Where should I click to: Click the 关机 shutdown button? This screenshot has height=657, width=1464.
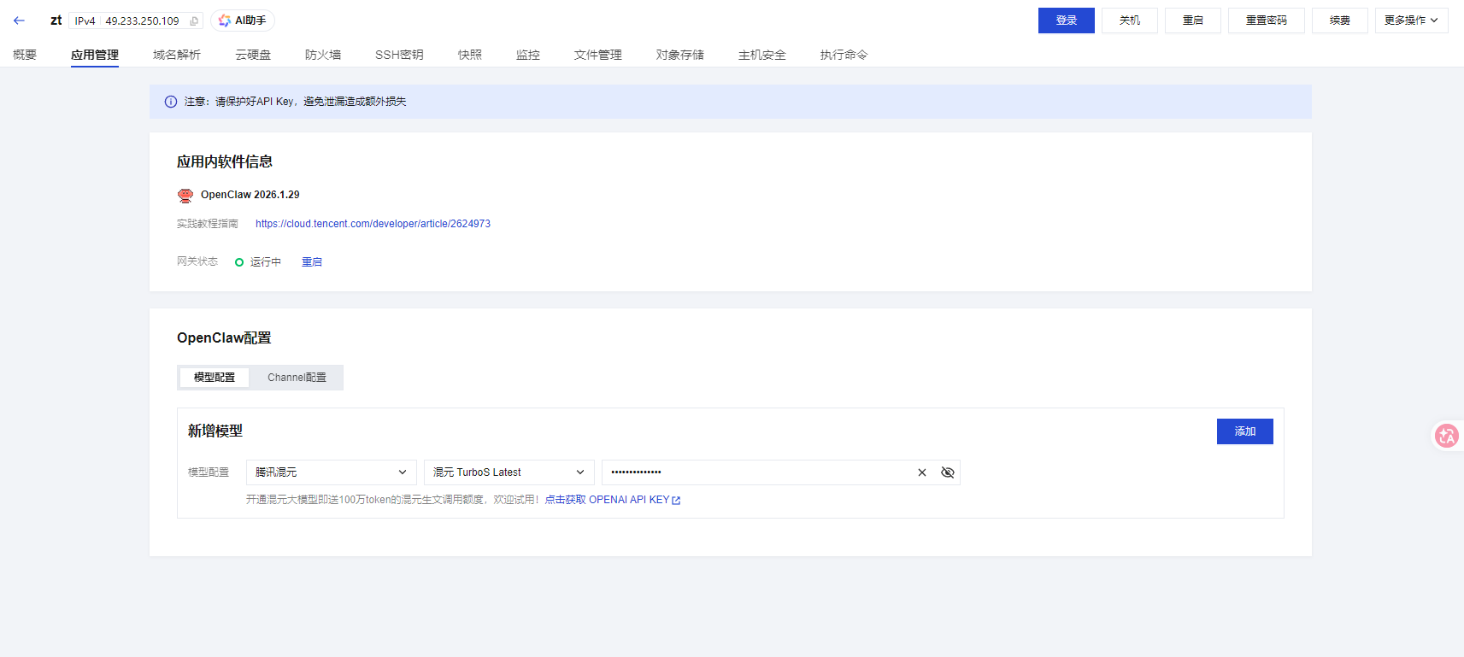point(1129,21)
